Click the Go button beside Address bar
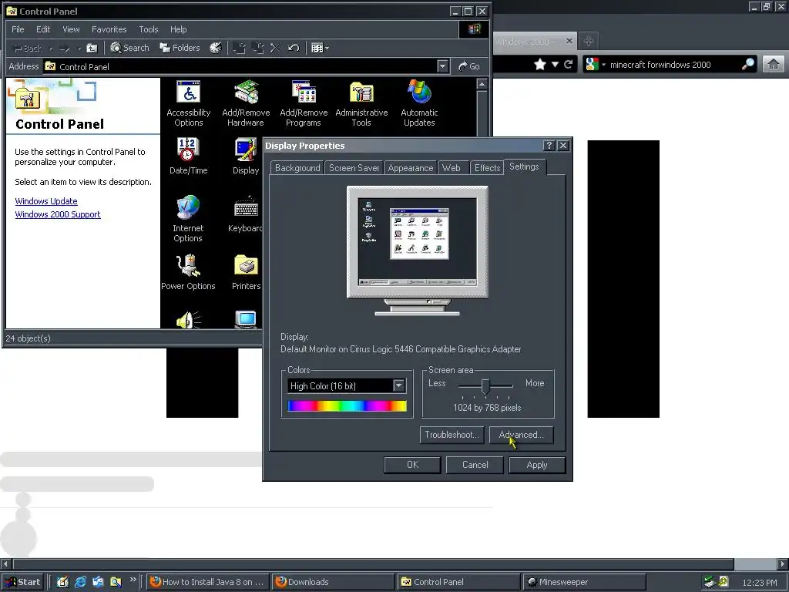Screen dimensions: 789x592 [x=468, y=66]
